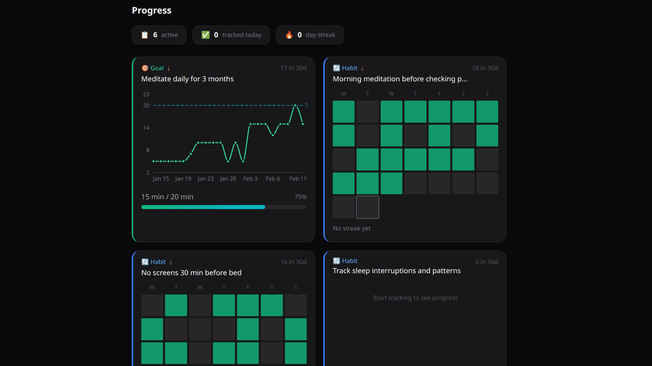This screenshot has height=366, width=652.
Task: Expand the Meditate daily goal card via down arrow
Action: [x=169, y=68]
